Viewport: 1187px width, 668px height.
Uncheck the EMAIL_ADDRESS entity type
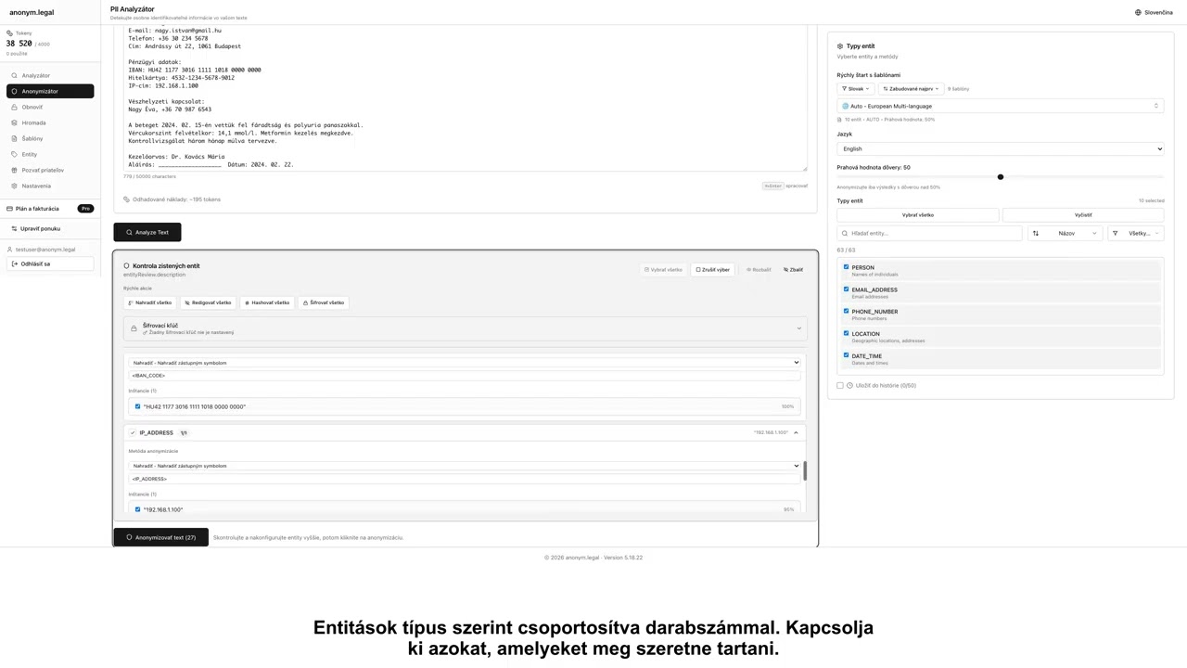846,289
